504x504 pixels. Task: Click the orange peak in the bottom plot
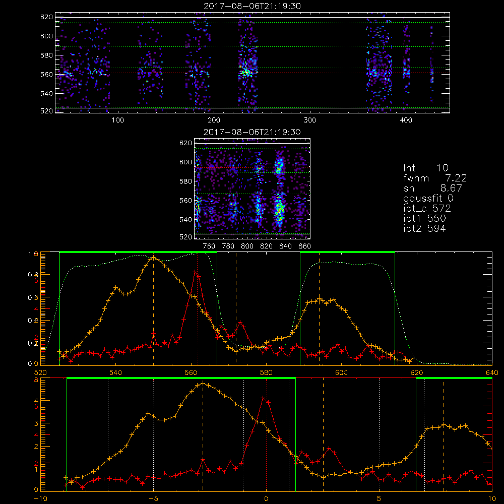point(203,383)
